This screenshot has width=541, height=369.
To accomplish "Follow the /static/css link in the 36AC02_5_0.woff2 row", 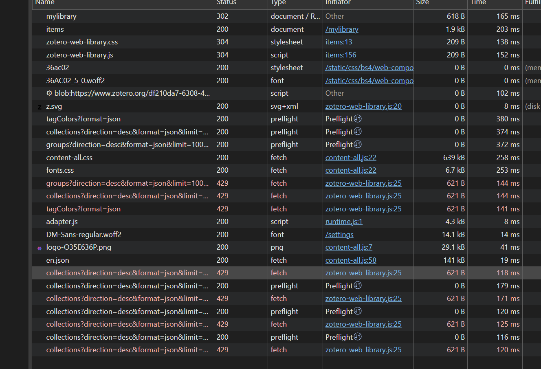I will coord(369,81).
